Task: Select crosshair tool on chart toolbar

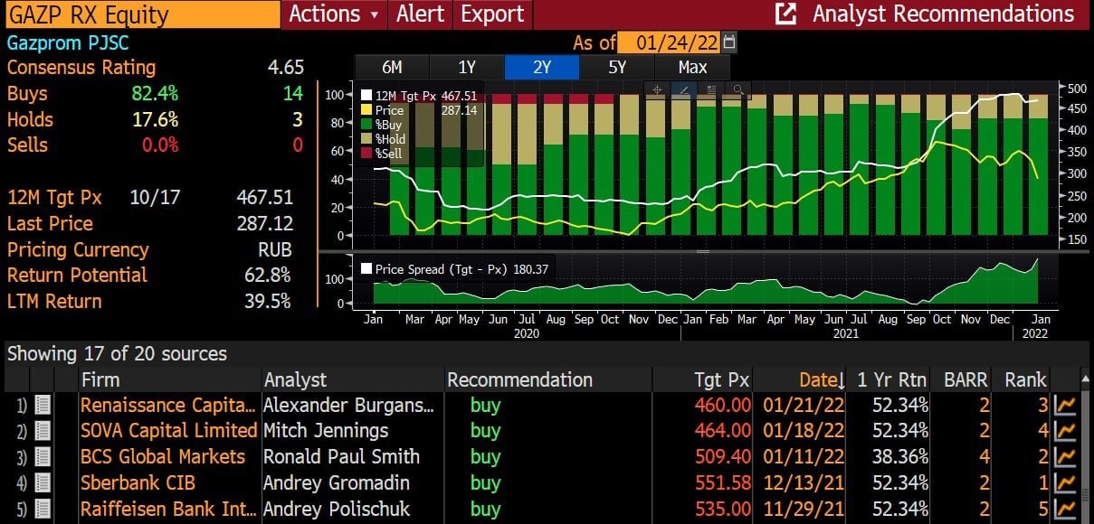Action: pyautogui.click(x=657, y=89)
